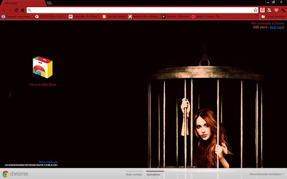The height and width of the screenshot is (179, 287).
Task: Click the back navigation arrow
Action: pos(4,10)
